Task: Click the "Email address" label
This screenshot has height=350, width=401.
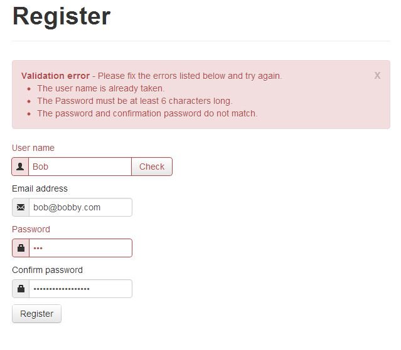Action: [40, 188]
